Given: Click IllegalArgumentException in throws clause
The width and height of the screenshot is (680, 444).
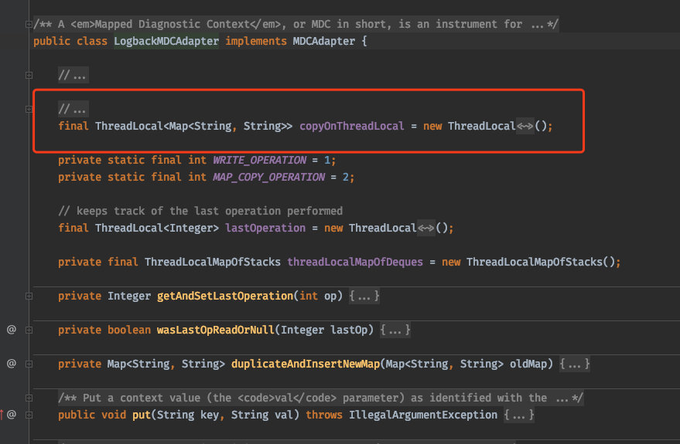Looking at the screenshot, I should coord(423,415).
